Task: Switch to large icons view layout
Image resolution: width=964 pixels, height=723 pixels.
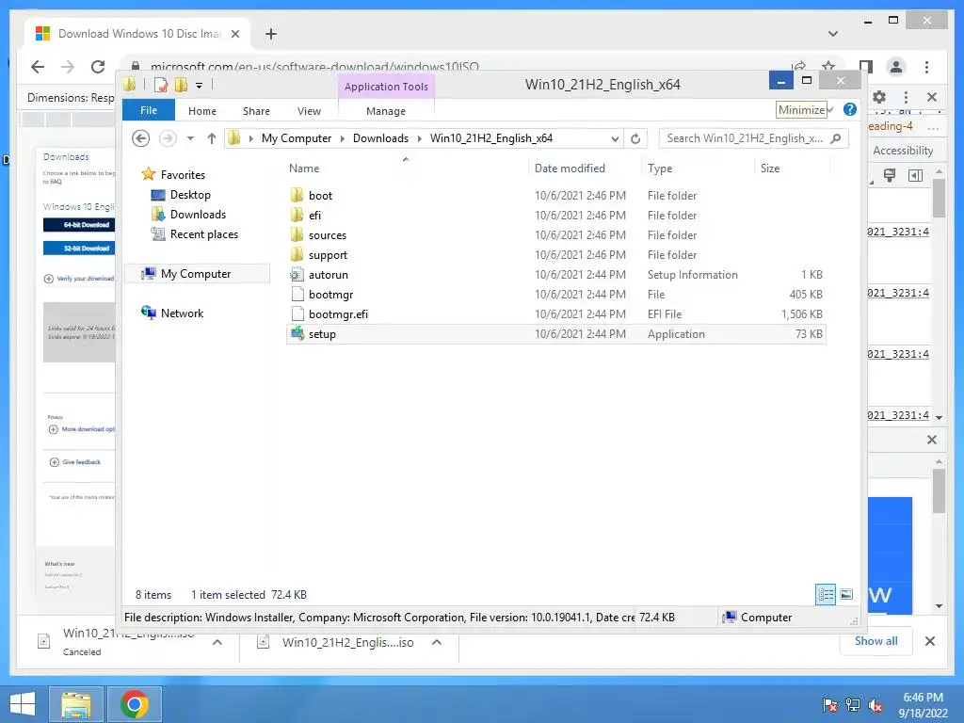Action: (846, 595)
